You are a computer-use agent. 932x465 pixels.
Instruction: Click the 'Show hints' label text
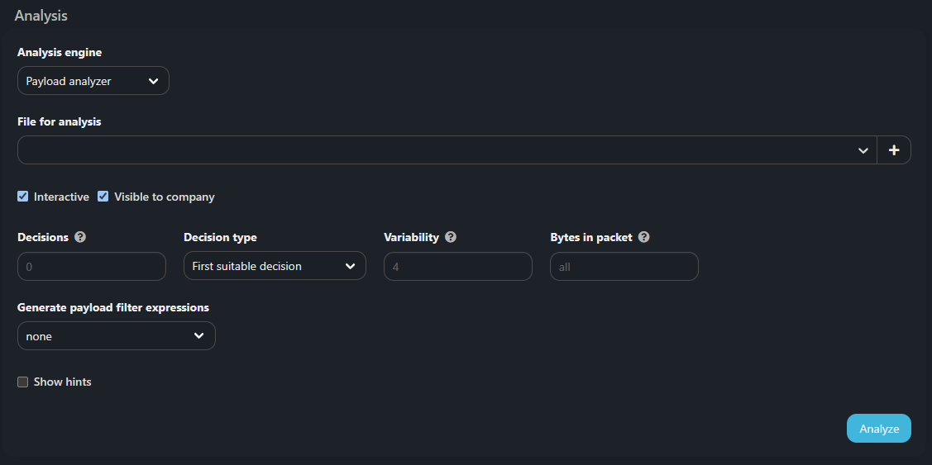(62, 382)
